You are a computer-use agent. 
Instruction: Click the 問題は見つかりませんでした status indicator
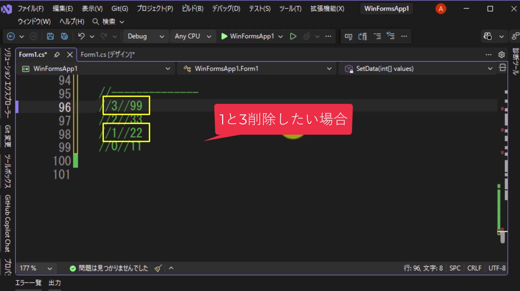(x=109, y=268)
